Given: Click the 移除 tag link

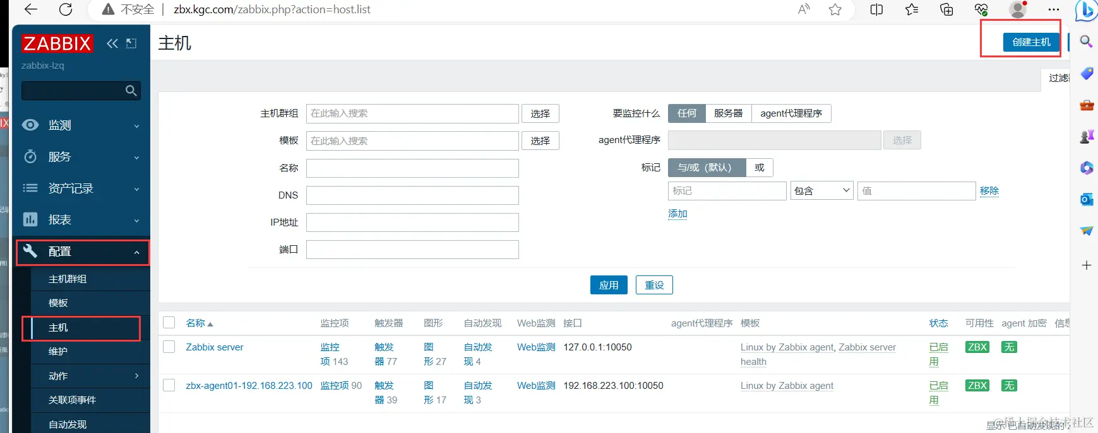Looking at the screenshot, I should pyautogui.click(x=989, y=191).
